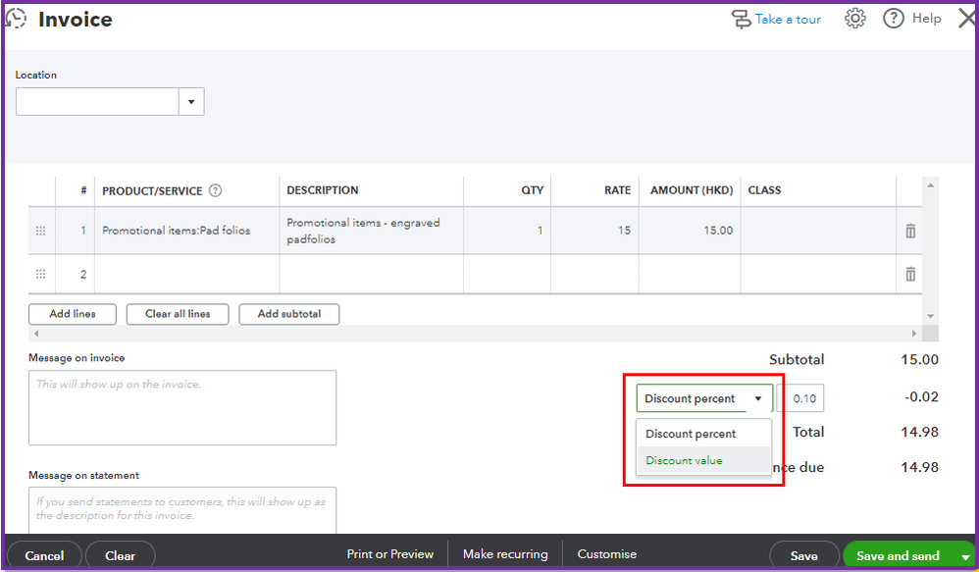Image resolution: width=979 pixels, height=572 pixels.
Task: Delete line 1 with the trash icon
Action: 910,231
